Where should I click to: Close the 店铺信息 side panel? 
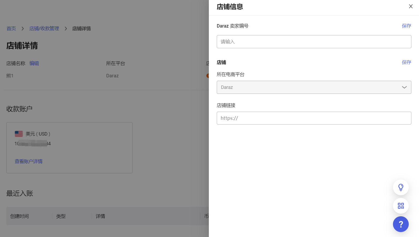(x=411, y=6)
